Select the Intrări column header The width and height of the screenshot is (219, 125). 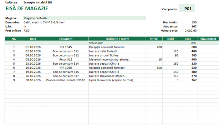coord(154,39)
